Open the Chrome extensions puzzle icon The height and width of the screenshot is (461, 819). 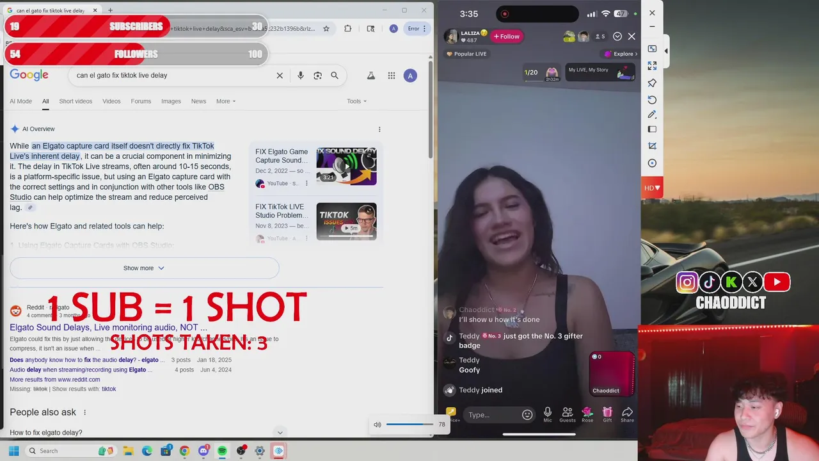coord(347,29)
